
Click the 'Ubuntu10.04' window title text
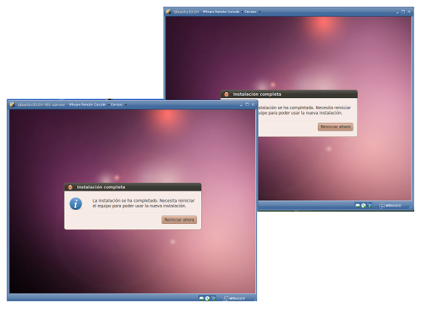186,12
